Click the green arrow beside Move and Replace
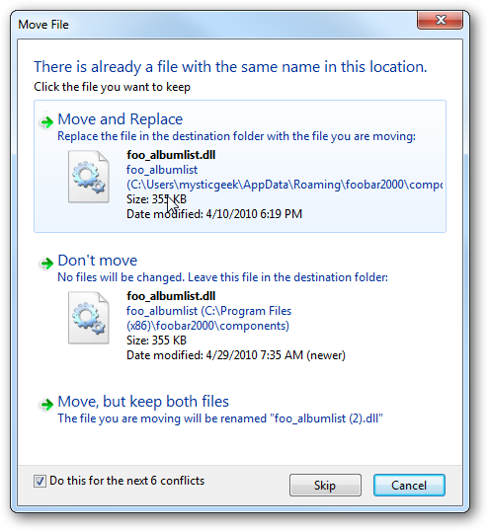Viewport: 488px width, 531px height. point(46,121)
